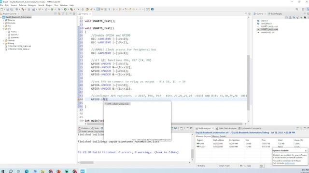309x173 pixels.
Task: Click the preferences link in updates popup
Action: click(290, 163)
